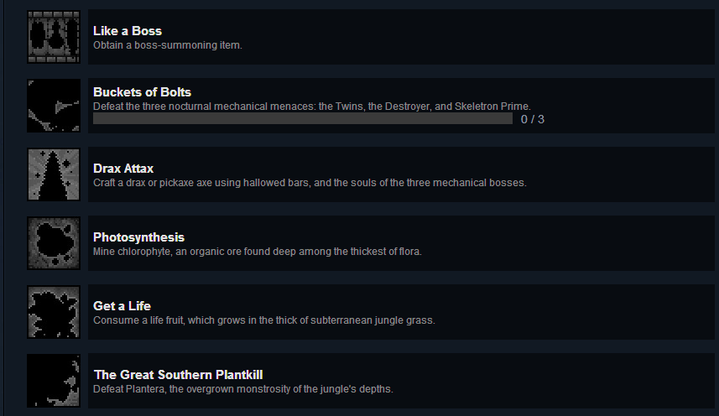Viewport: 719px width, 416px height.
Task: Click the life fruit description text
Action: tap(263, 320)
